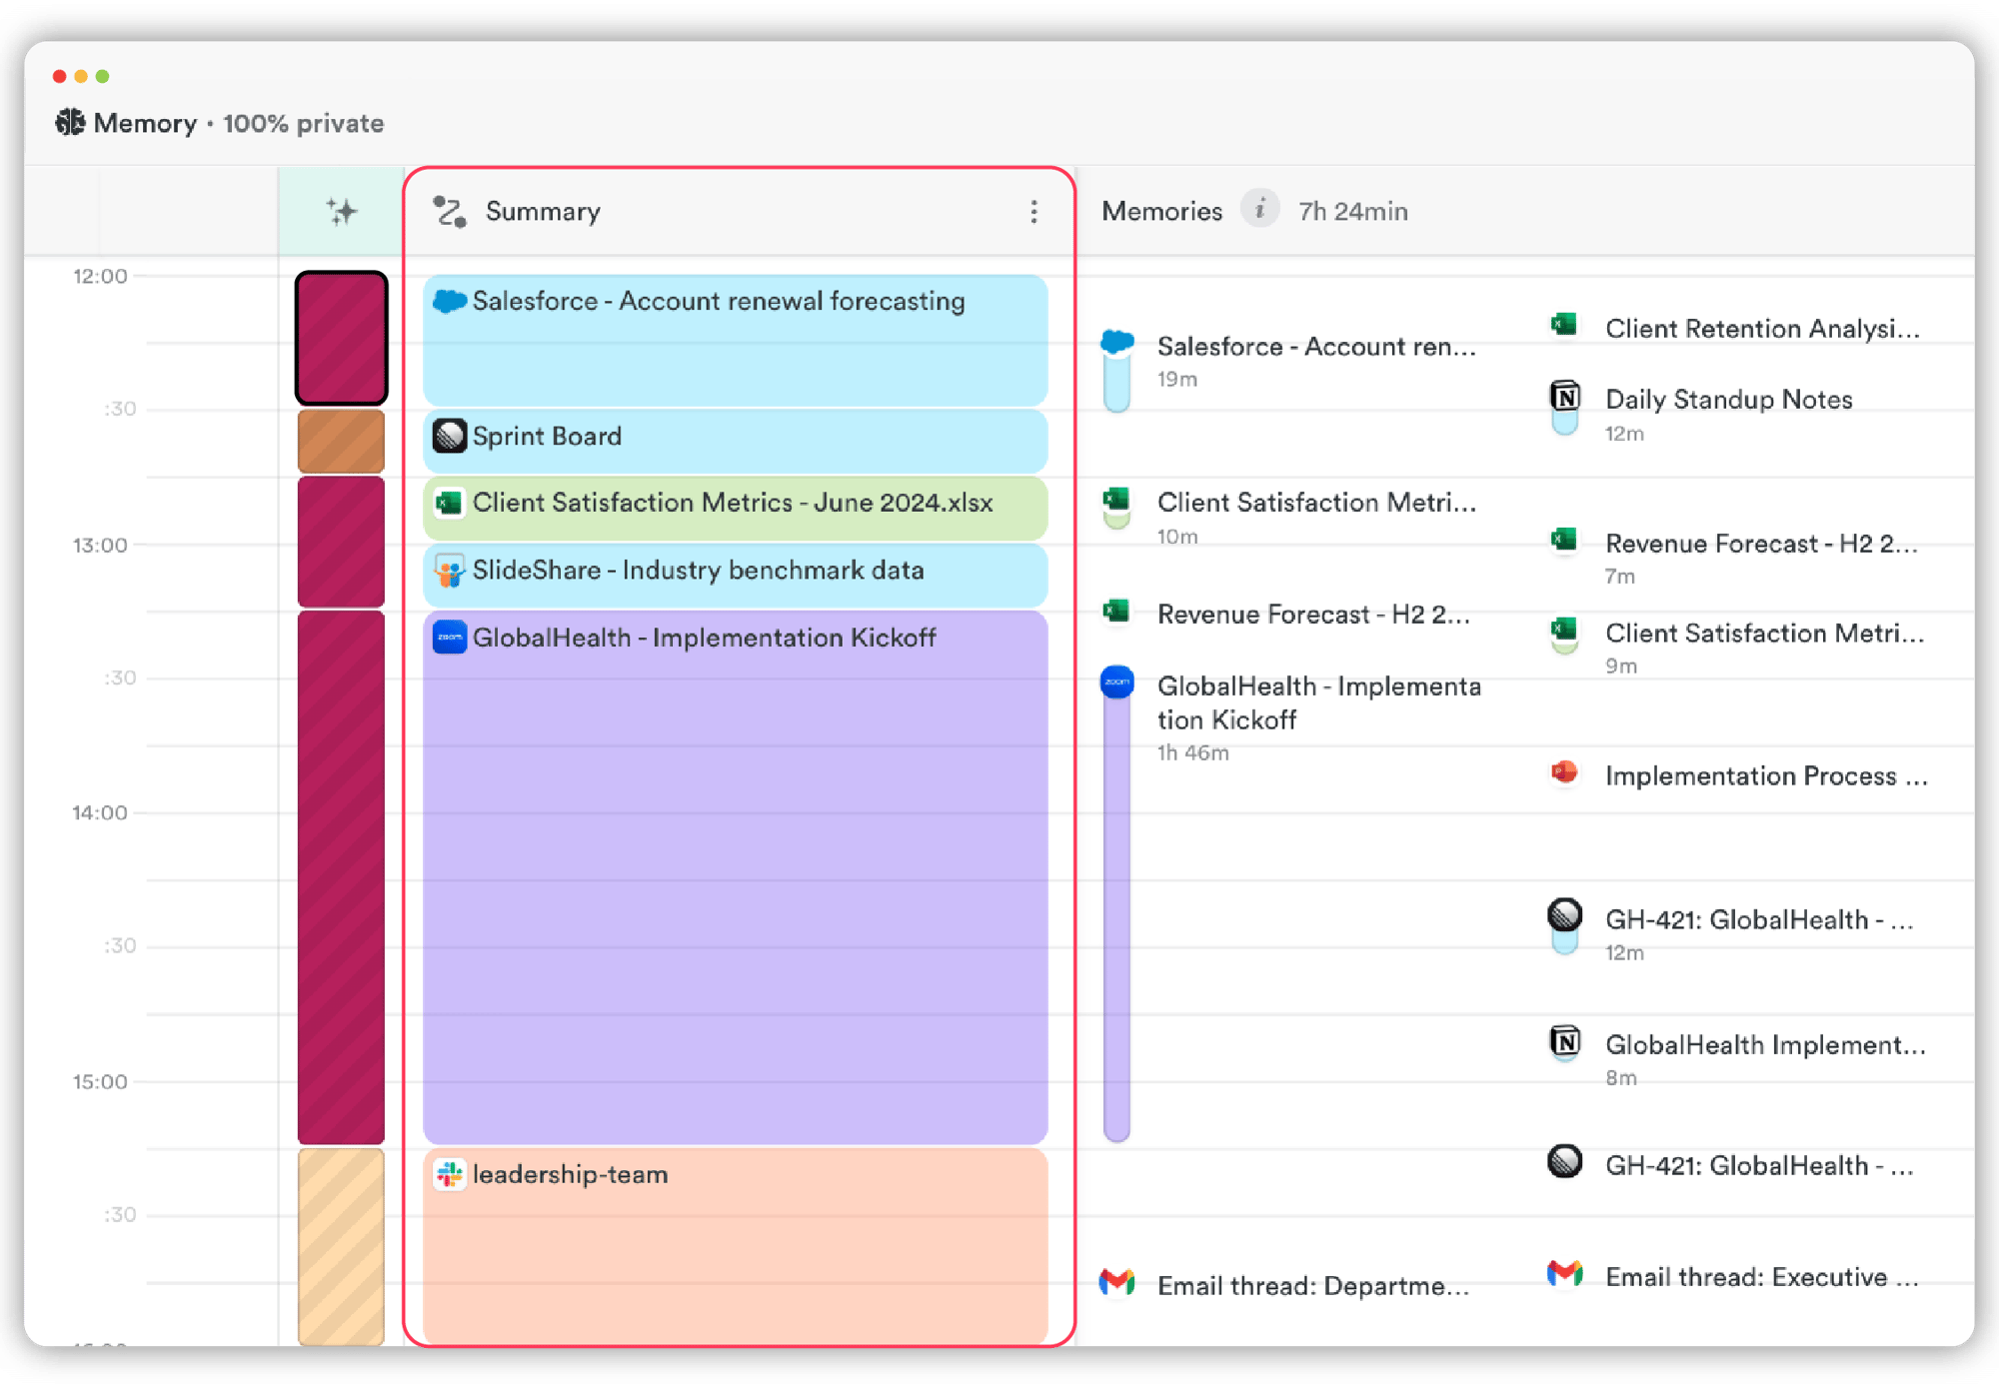
Task: Open Salesforce Account renewal forecasting summary block
Action: point(735,340)
